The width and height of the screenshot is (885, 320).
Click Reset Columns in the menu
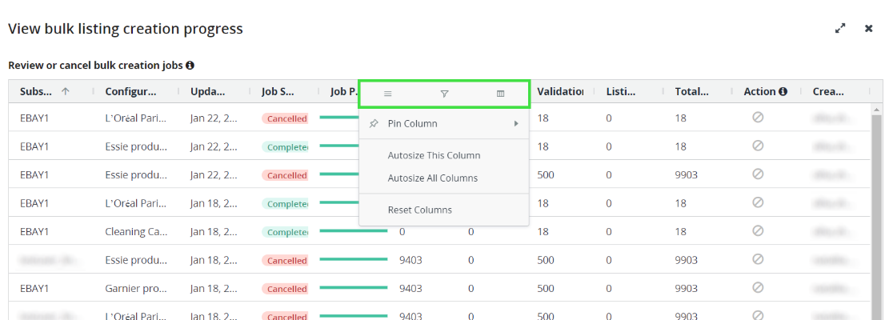coord(419,210)
